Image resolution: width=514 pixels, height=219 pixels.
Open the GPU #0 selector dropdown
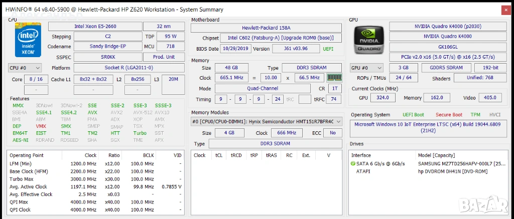coord(365,68)
